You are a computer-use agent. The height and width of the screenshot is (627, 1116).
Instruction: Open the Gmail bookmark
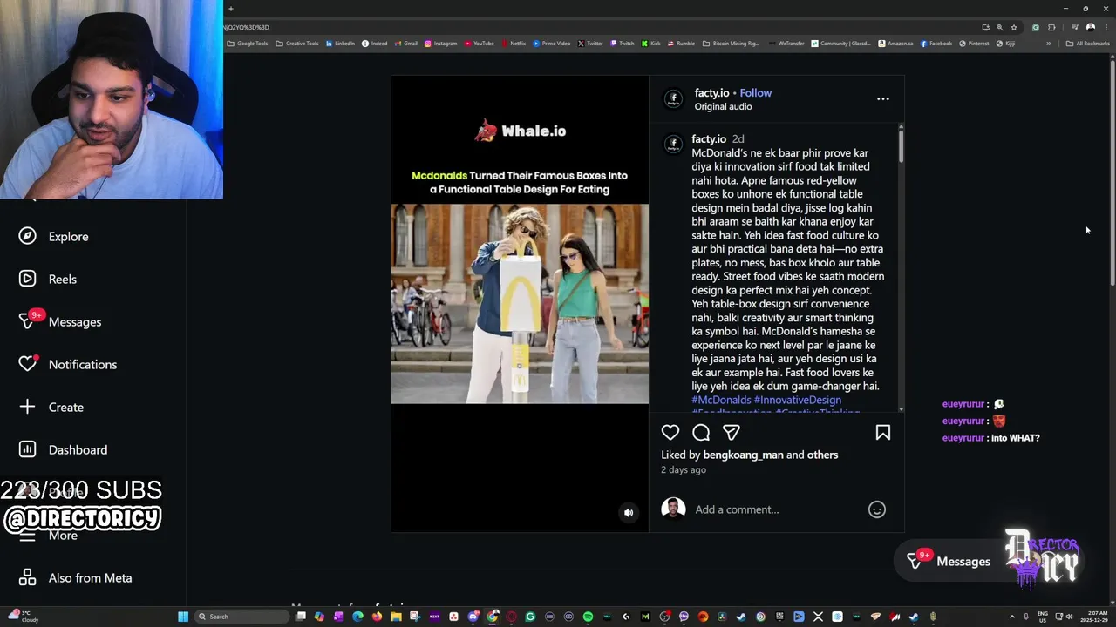(406, 44)
